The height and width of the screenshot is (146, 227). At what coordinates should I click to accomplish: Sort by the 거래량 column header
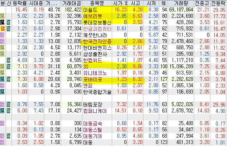181,3
